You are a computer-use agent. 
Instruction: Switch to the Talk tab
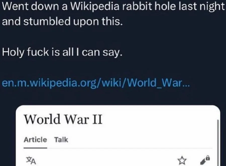[x=61, y=139]
